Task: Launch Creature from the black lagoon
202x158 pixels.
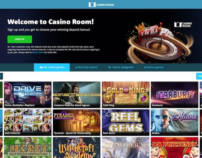Action: 77,95
